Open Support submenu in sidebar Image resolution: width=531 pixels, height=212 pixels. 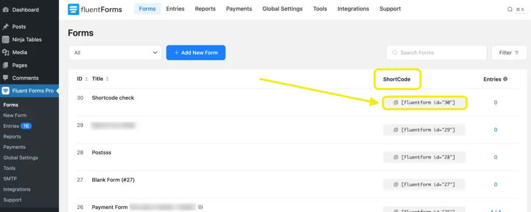tap(12, 200)
